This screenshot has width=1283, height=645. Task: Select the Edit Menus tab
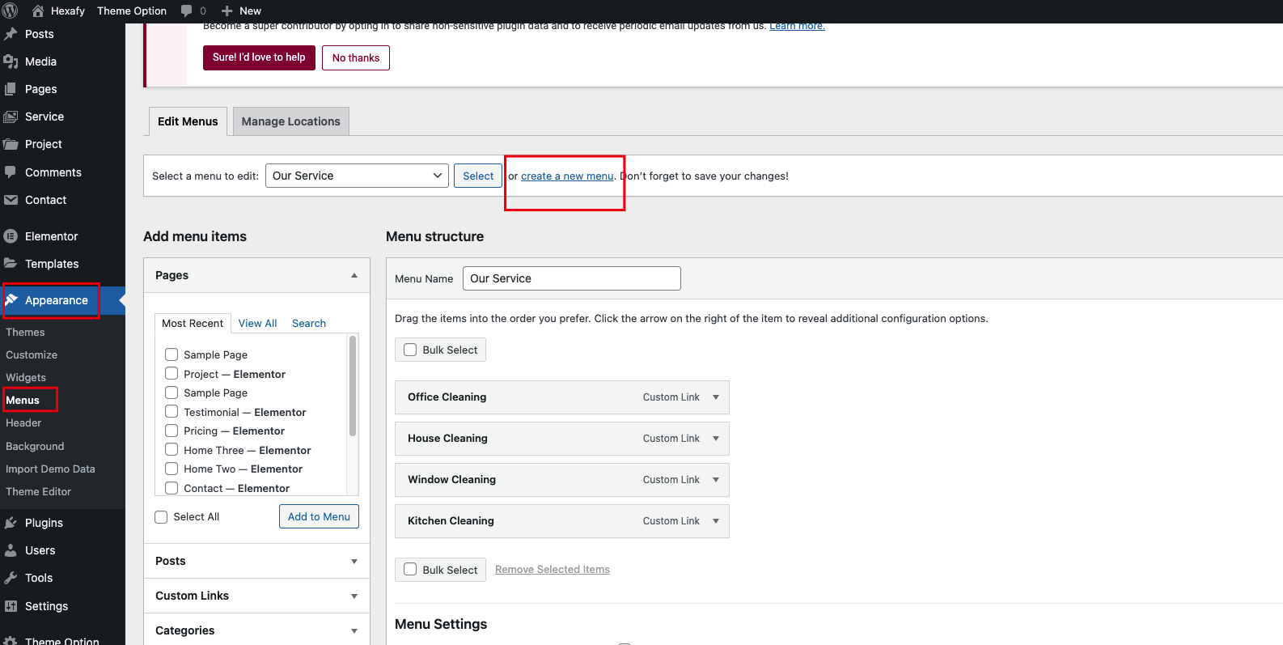188,121
